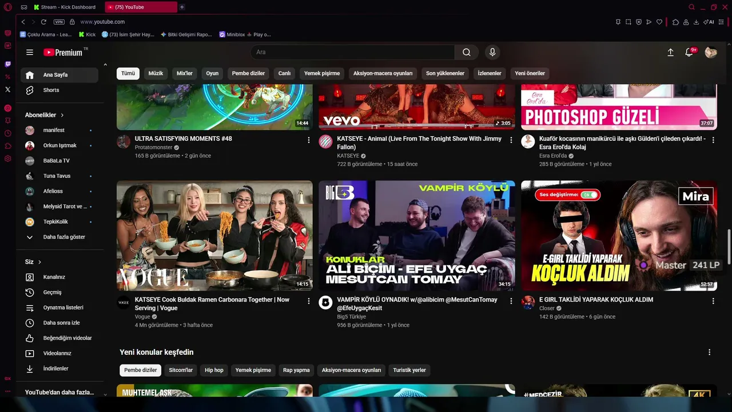
Task: Go to Shorts in the sidebar
Action: pos(59,90)
